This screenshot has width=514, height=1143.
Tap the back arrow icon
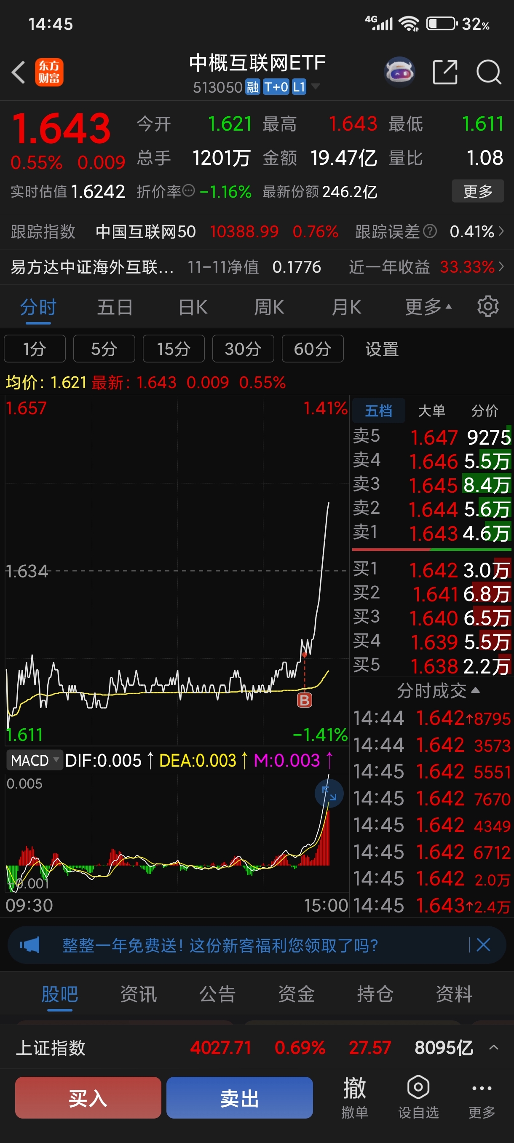(18, 72)
